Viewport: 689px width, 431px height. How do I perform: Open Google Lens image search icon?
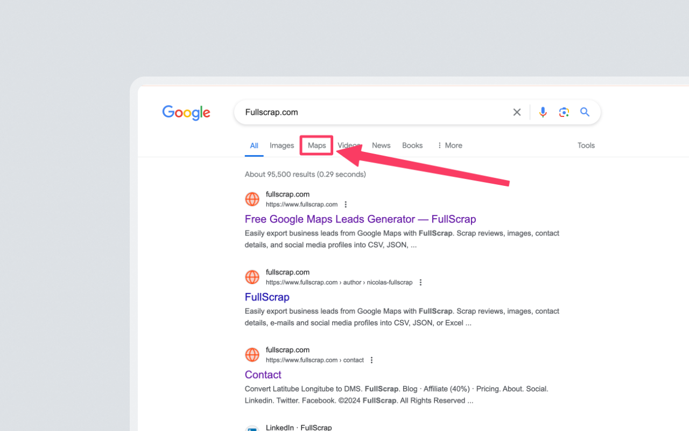pyautogui.click(x=564, y=112)
